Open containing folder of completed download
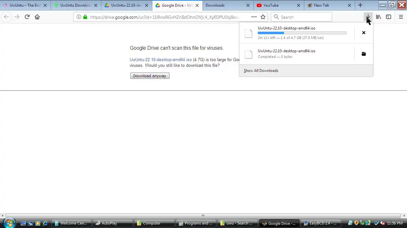The image size is (407, 228). [x=364, y=54]
